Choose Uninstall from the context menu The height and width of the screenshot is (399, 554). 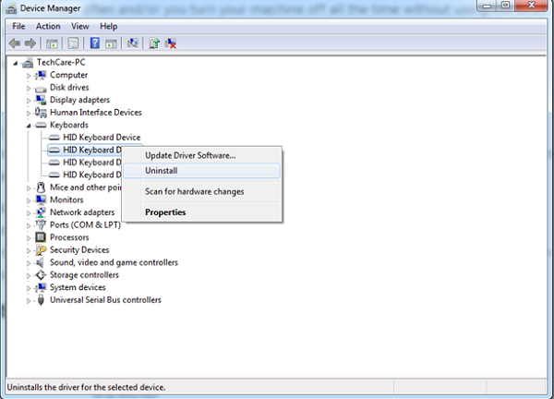pos(162,171)
